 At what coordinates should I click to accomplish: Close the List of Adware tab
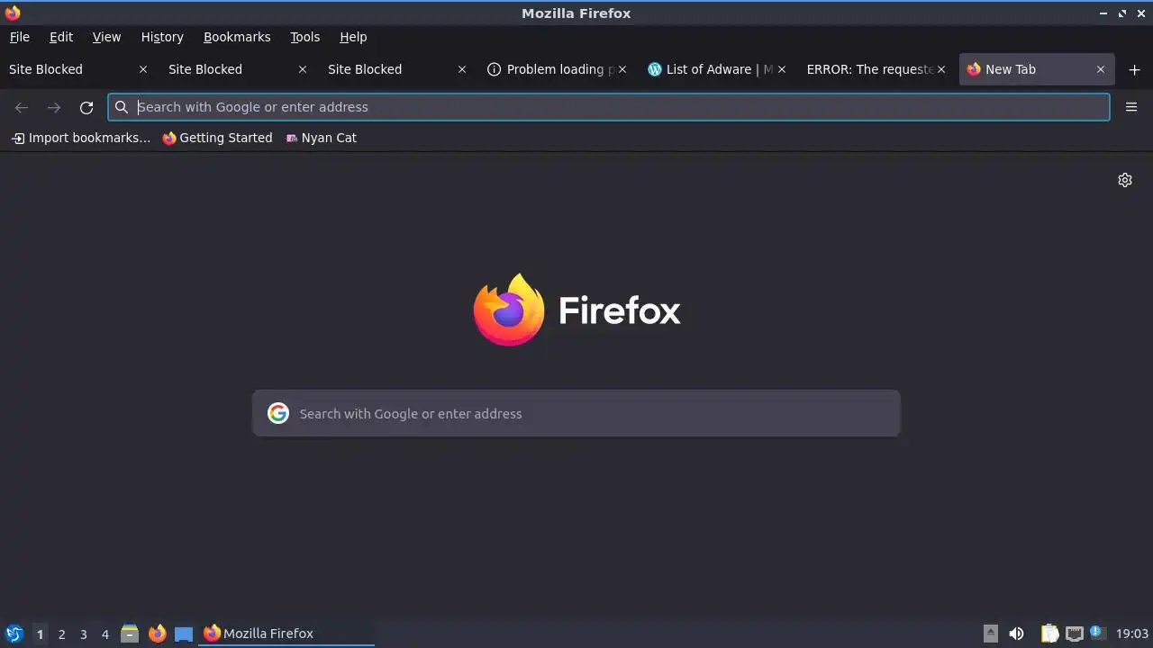point(782,69)
